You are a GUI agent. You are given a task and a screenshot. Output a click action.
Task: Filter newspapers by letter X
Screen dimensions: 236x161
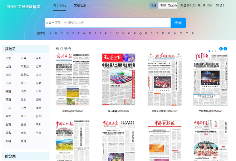pyautogui.click(x=181, y=33)
